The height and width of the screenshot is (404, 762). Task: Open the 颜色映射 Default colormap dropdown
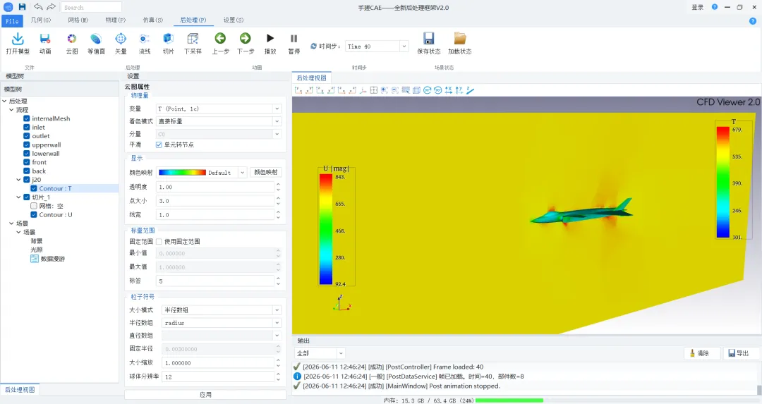[202, 172]
